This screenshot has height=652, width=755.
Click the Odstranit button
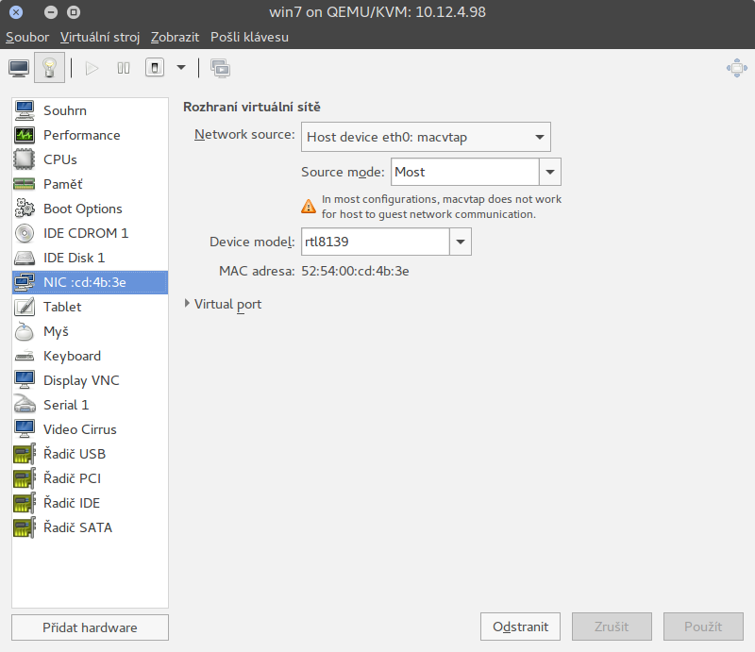[520, 627]
